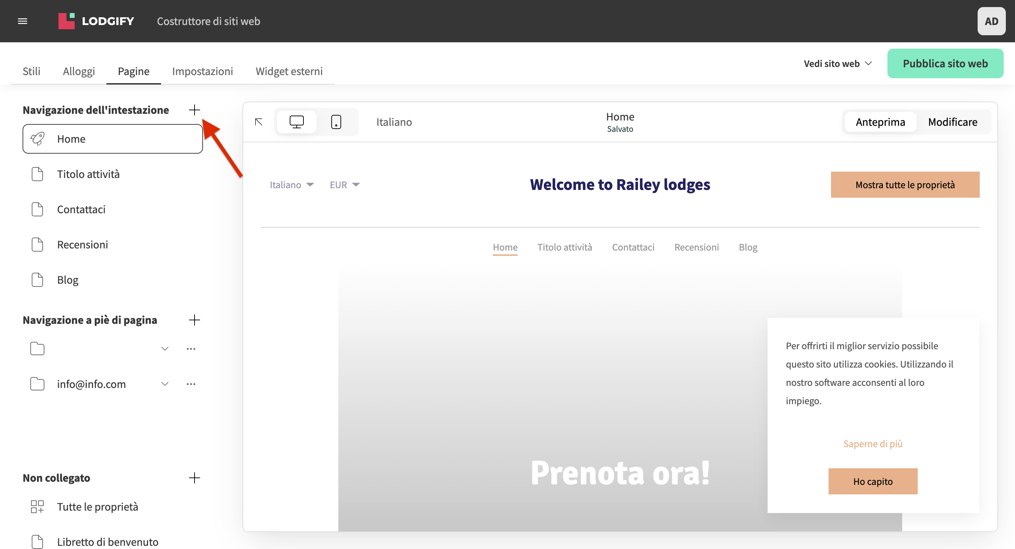
Task: Open options for unnamed footer folder
Action: pyautogui.click(x=191, y=348)
